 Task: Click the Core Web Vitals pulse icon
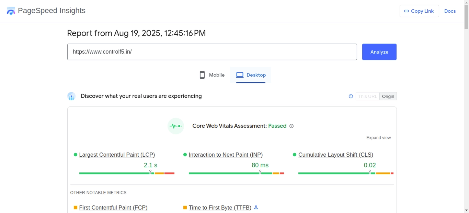[x=175, y=126]
